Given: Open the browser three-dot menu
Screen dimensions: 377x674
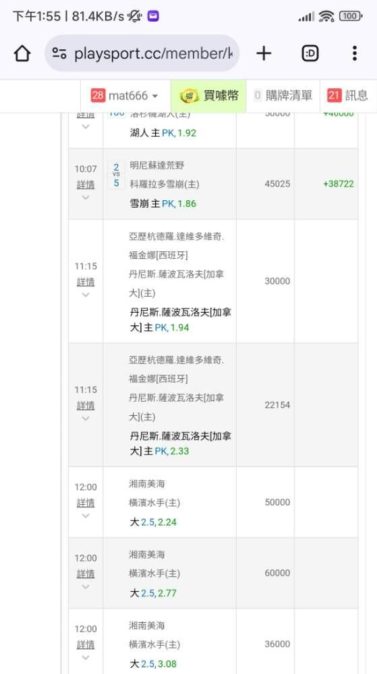Looking at the screenshot, I should click(355, 53).
